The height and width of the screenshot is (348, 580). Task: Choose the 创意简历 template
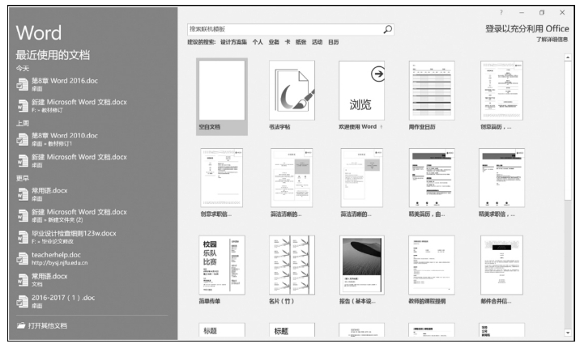coord(501,96)
